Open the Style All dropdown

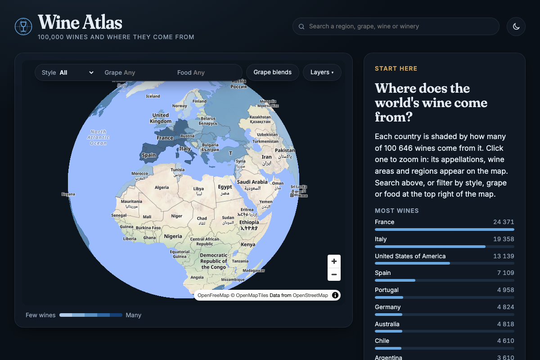[x=67, y=72]
